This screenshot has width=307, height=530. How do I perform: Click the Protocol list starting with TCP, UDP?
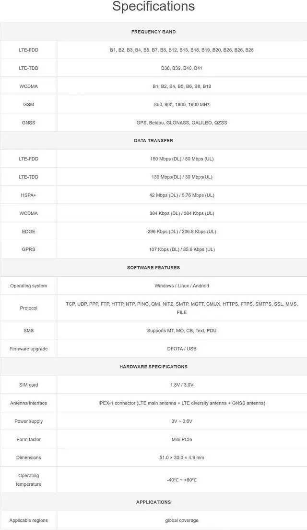[x=182, y=308]
